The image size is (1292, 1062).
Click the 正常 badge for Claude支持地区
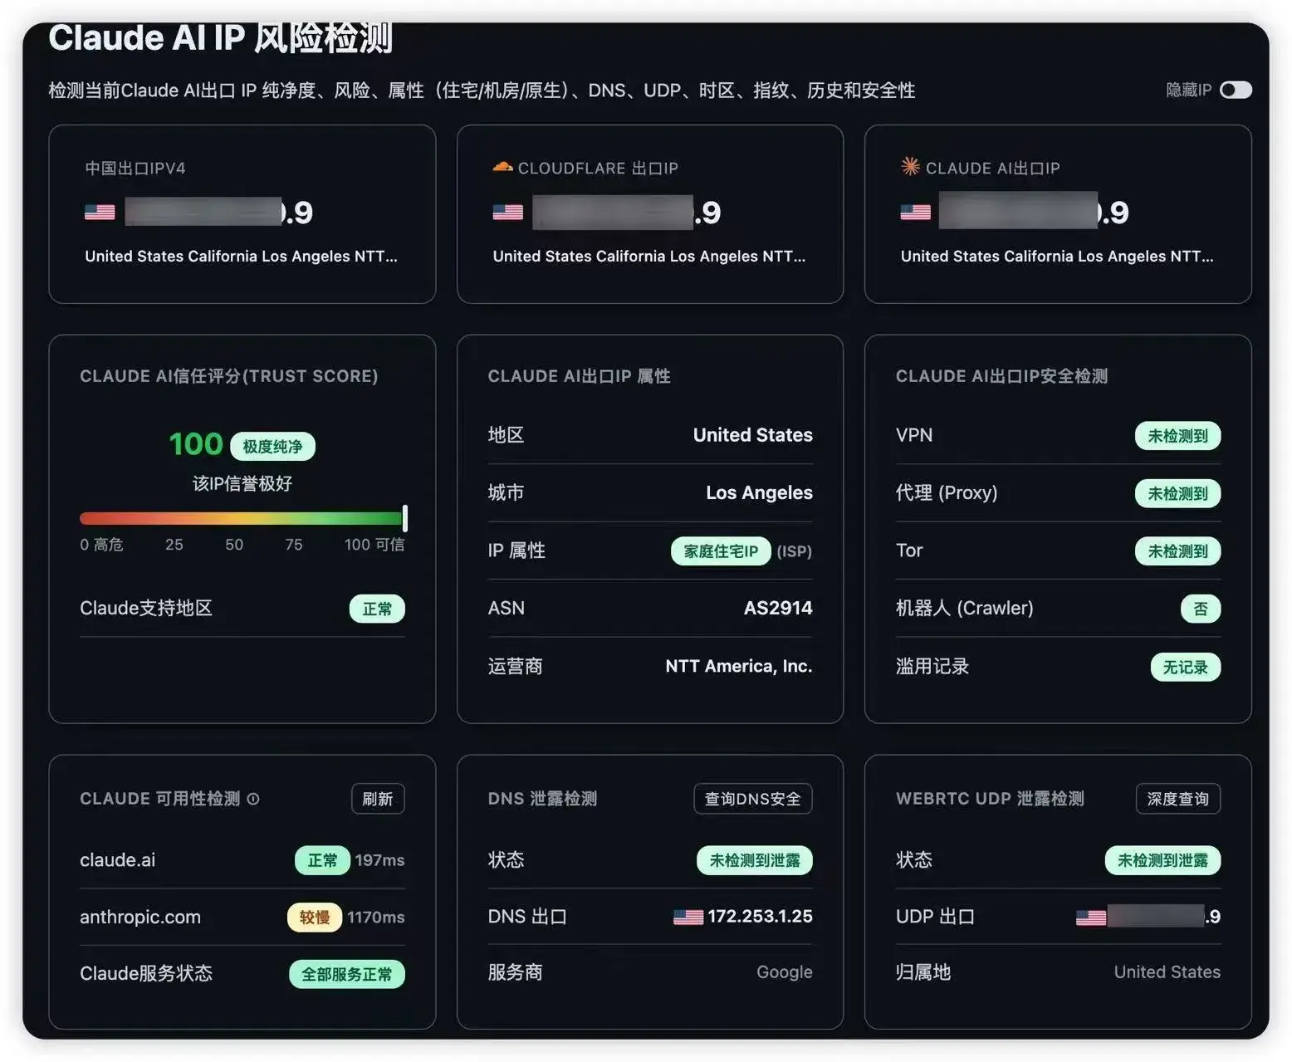click(377, 609)
